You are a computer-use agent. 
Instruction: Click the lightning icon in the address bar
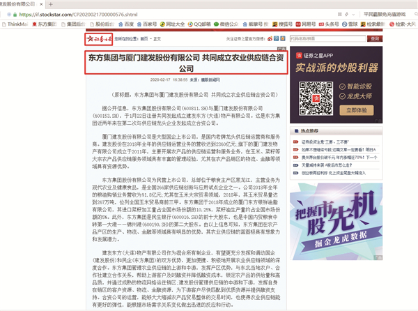346,15
